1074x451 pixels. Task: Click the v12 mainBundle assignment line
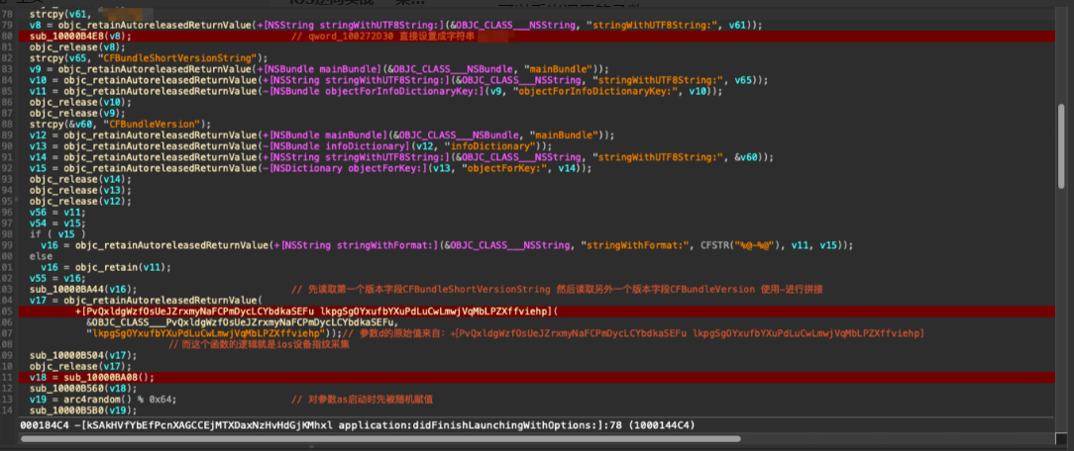click(321, 135)
